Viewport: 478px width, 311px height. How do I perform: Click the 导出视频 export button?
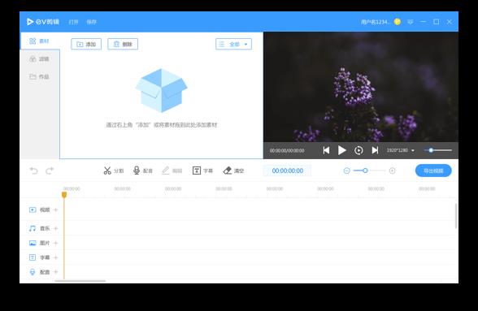click(x=433, y=171)
